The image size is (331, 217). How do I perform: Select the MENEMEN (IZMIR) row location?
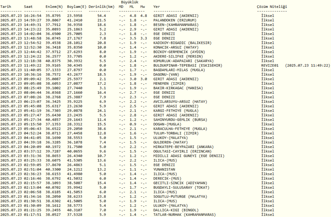click(x=170, y=83)
